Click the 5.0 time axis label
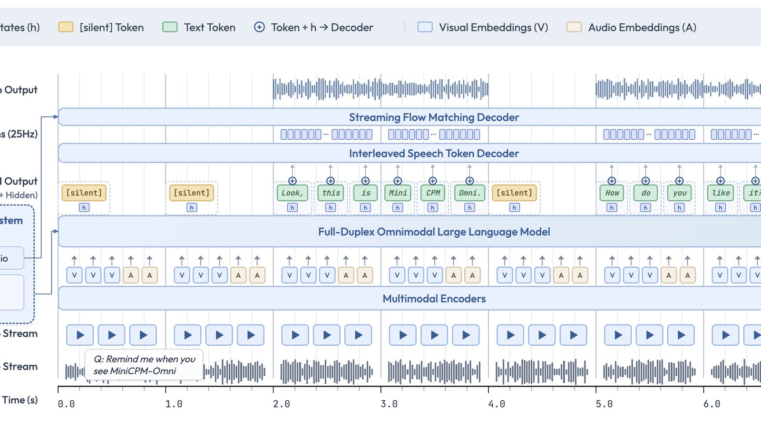Image resolution: width=761 pixels, height=428 pixels. coord(604,404)
